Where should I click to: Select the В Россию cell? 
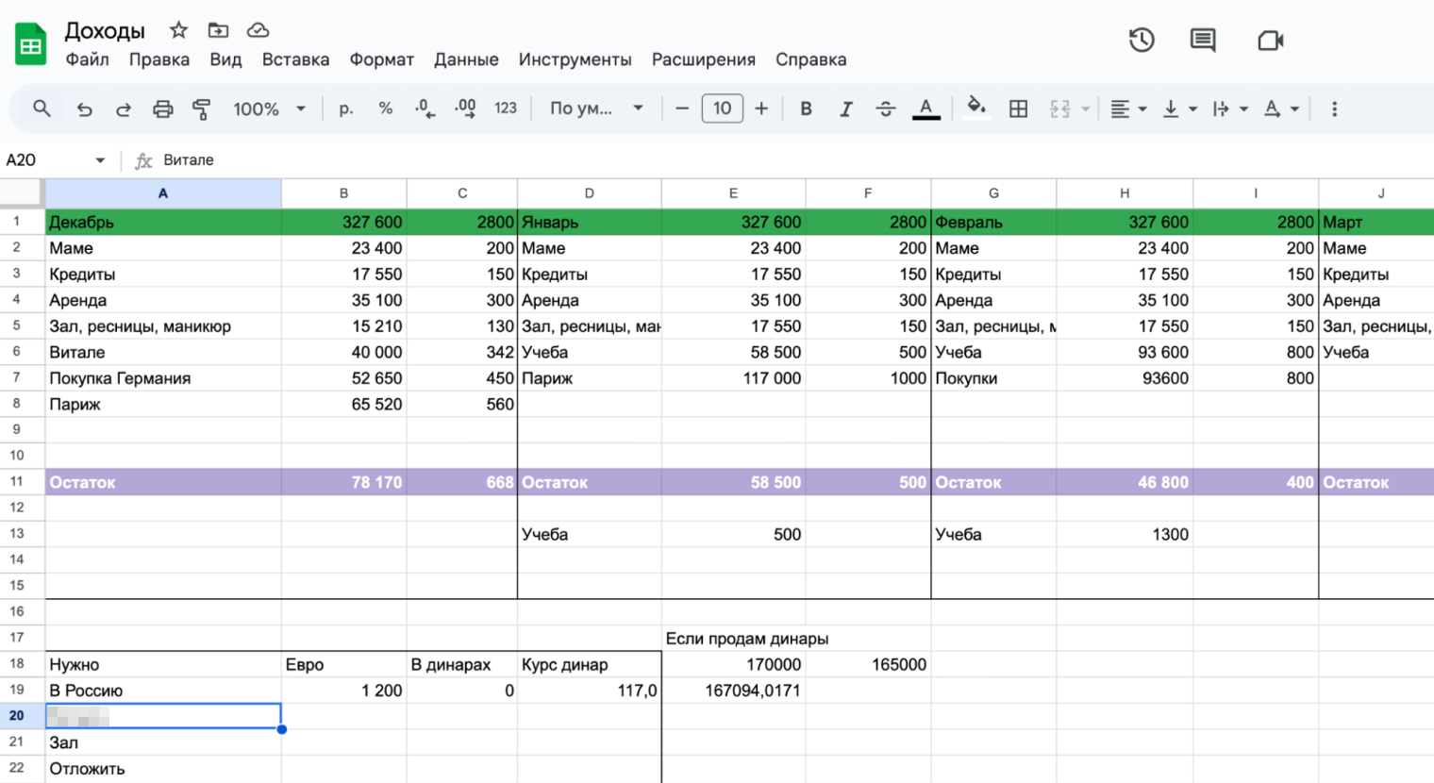pos(163,691)
